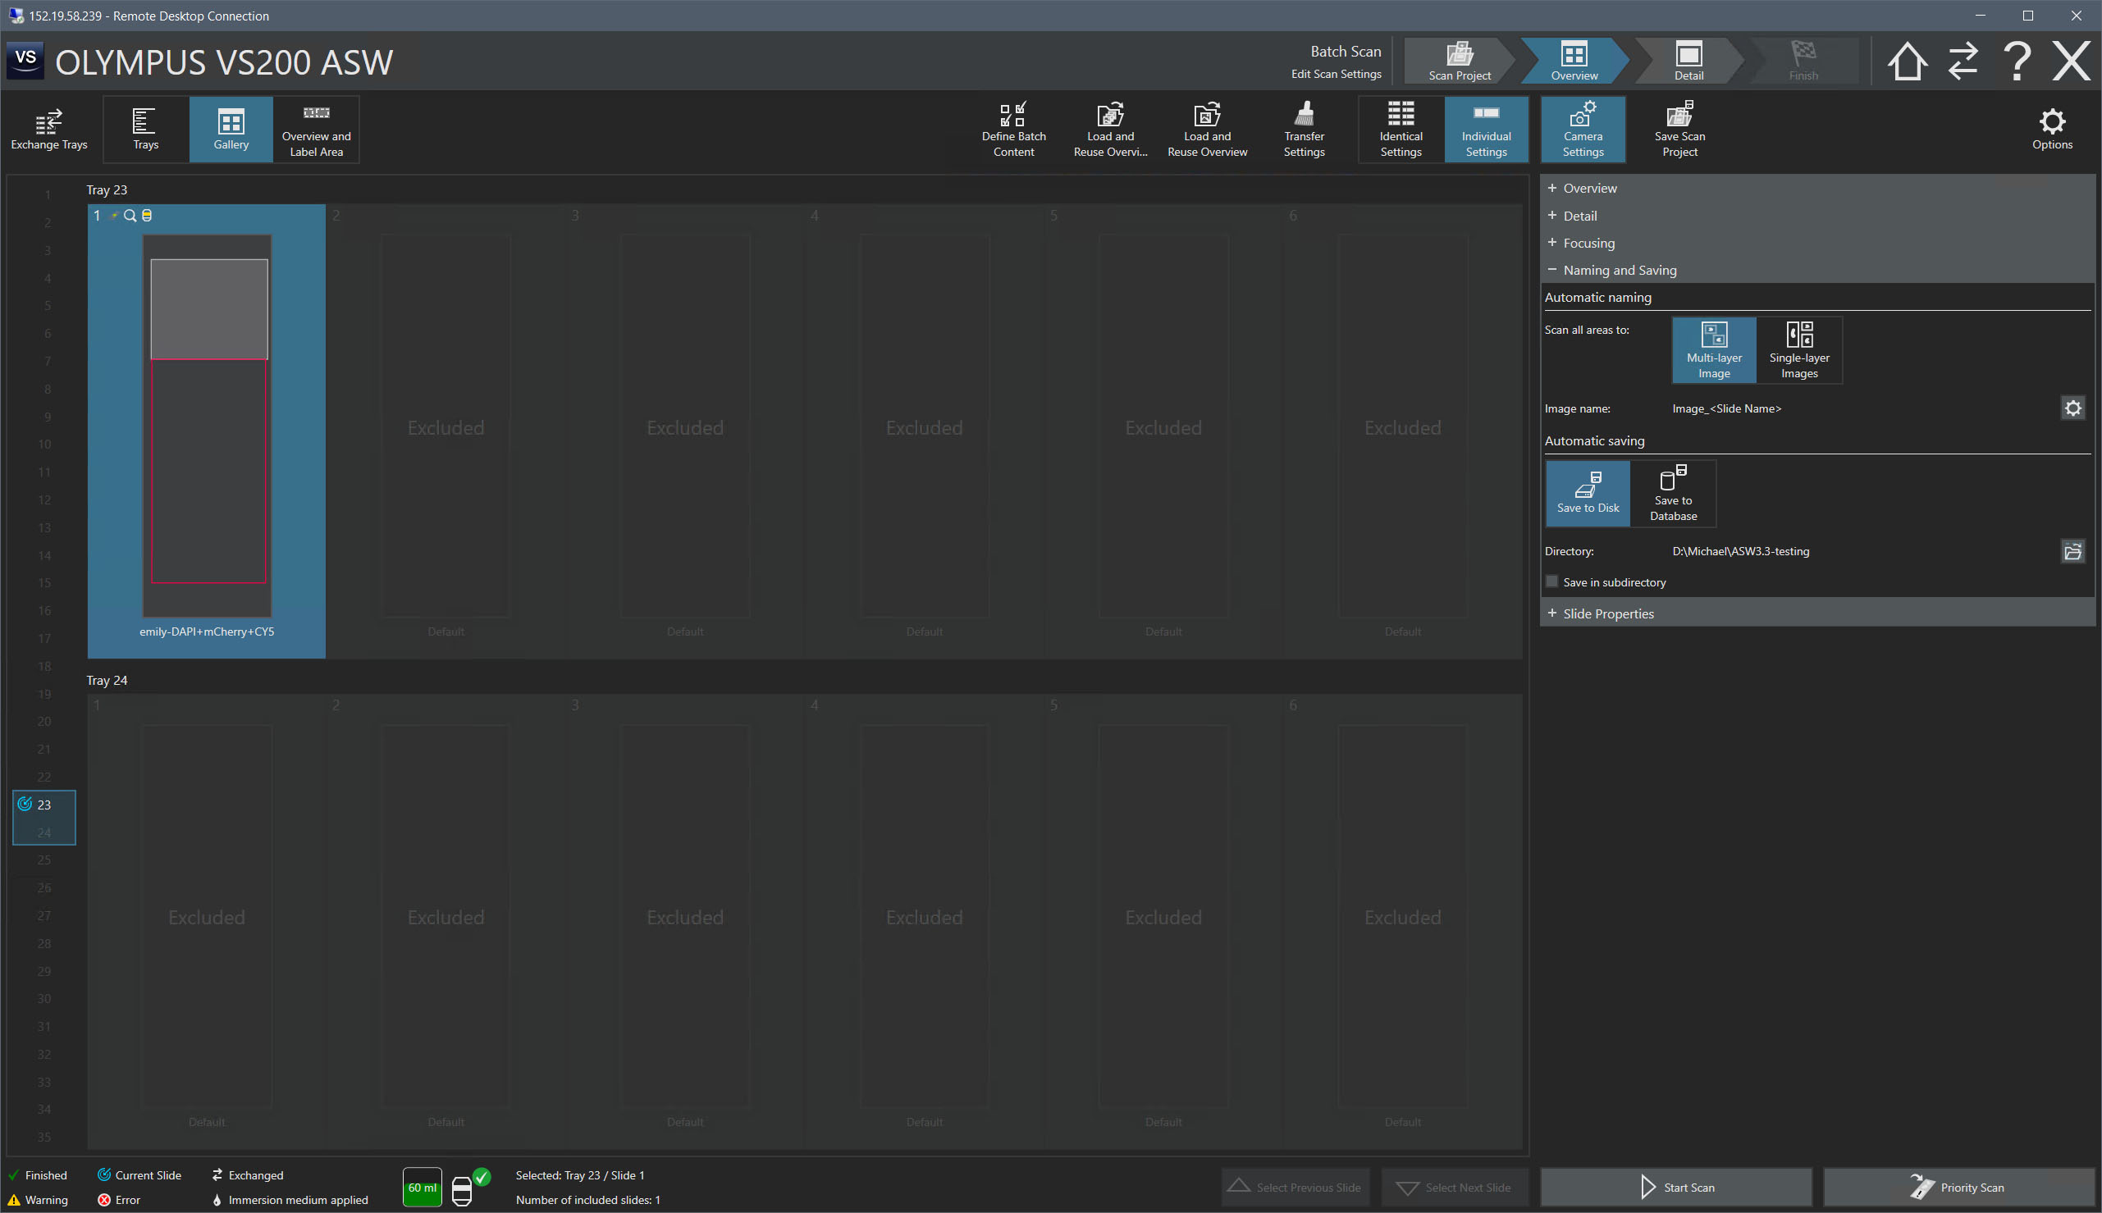
Task: Click the VS logo in header
Action: (x=25, y=60)
